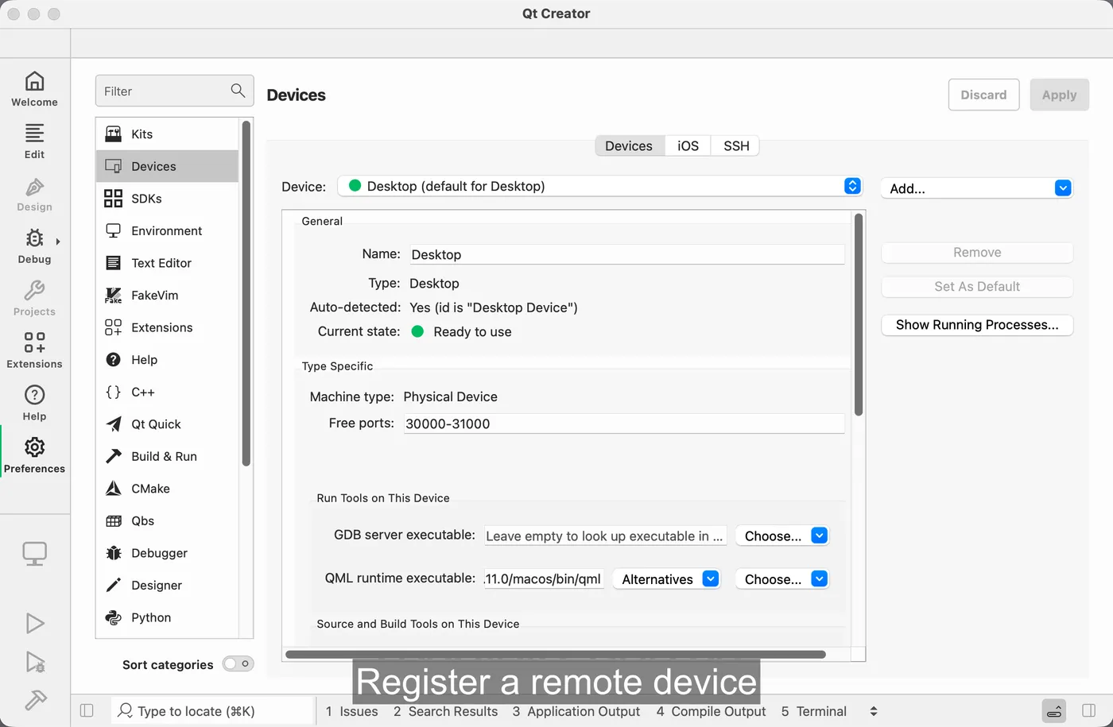The image size is (1113, 727).
Task: Open the C++ category
Action: pos(167,392)
